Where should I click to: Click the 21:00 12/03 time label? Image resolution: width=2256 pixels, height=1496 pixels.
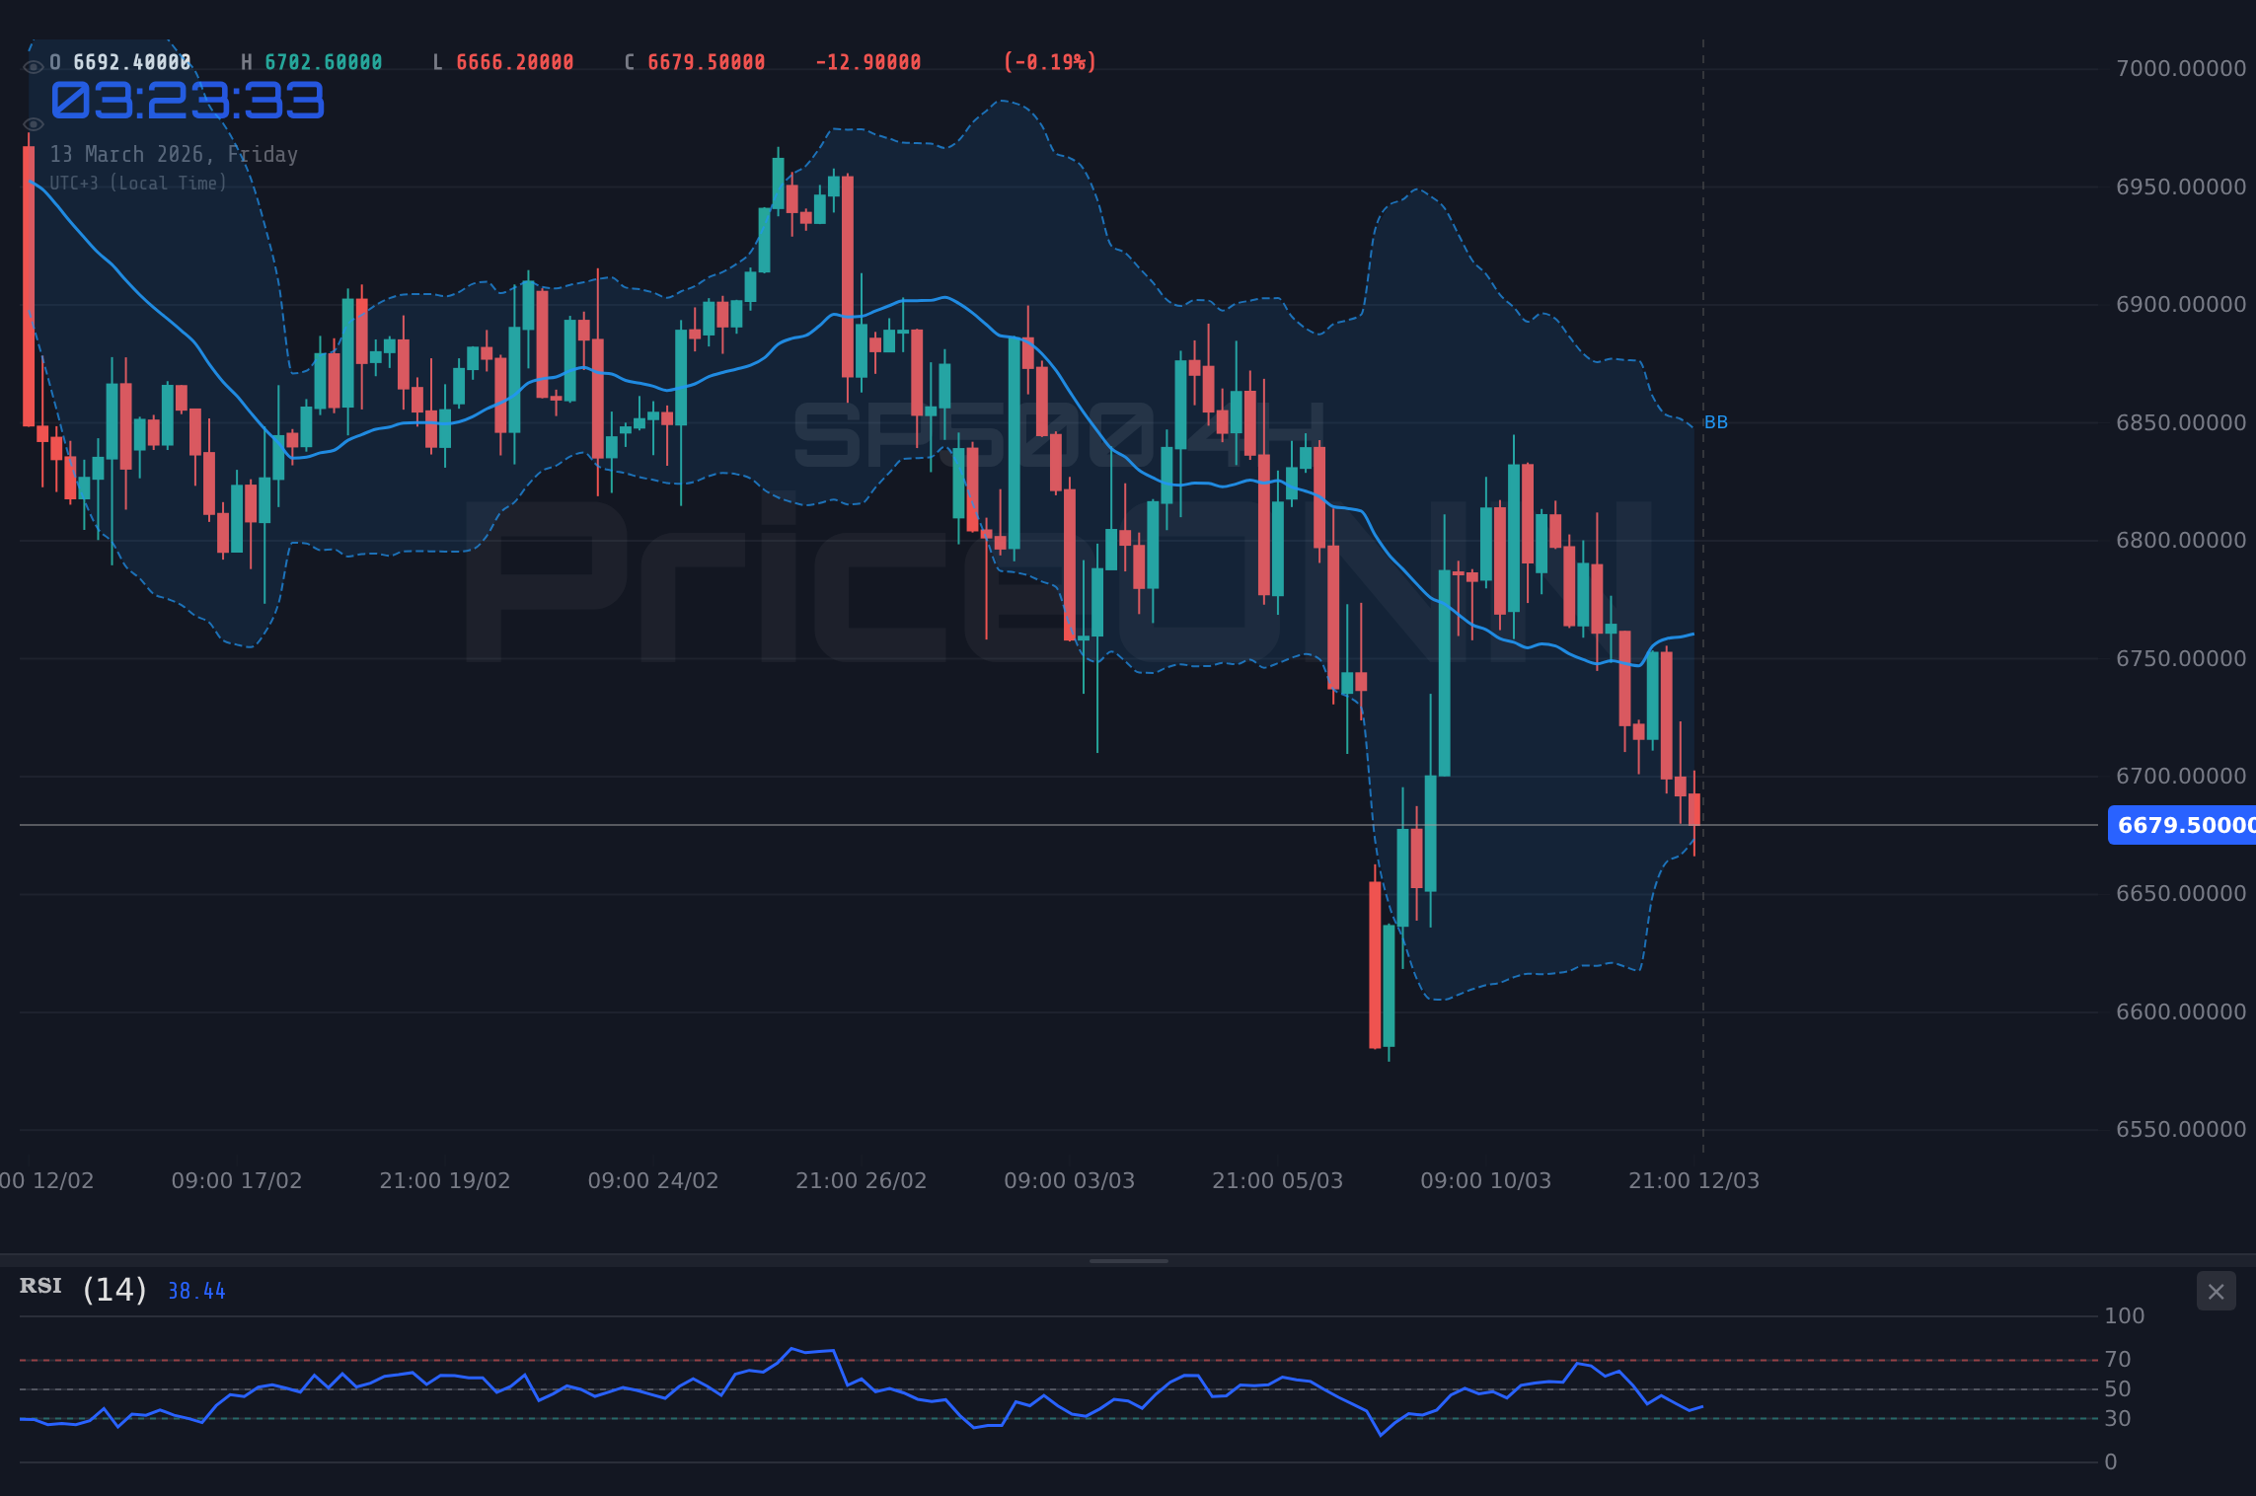click(x=1694, y=1181)
